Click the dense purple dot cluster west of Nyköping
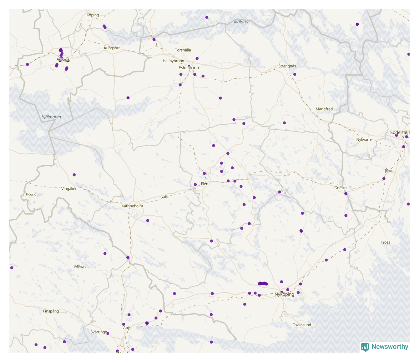 (263, 284)
